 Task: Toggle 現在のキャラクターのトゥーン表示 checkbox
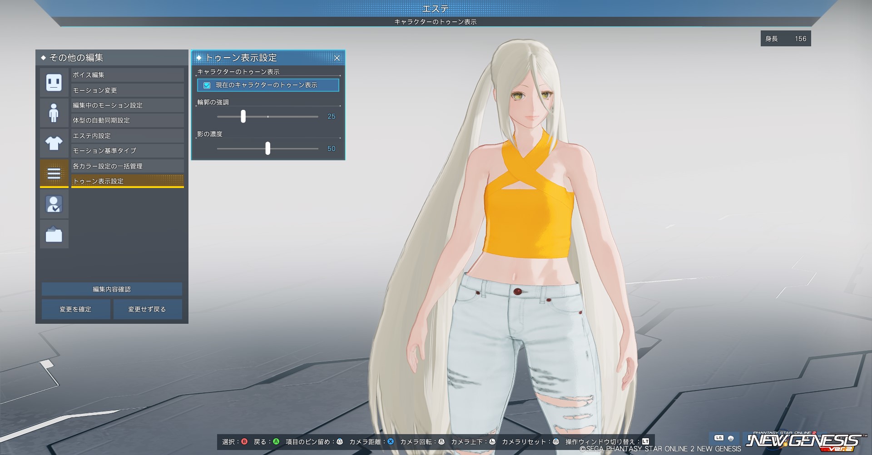click(207, 85)
